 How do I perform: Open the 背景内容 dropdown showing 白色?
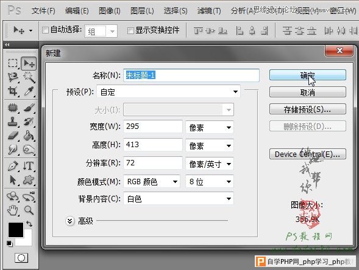(x=179, y=199)
